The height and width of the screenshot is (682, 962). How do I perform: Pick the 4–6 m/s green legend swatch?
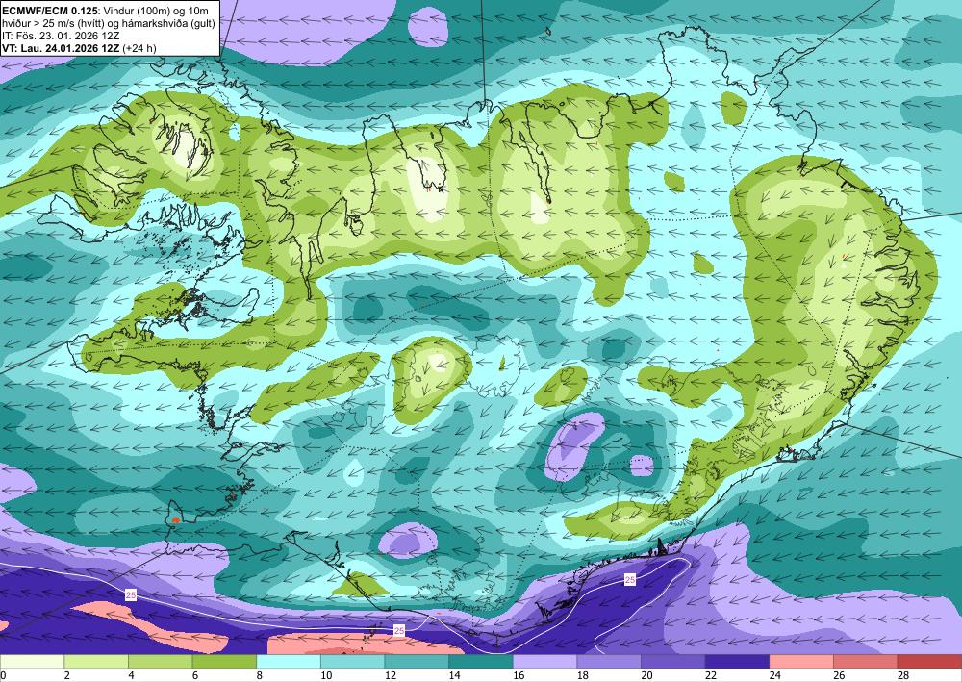coord(160,662)
